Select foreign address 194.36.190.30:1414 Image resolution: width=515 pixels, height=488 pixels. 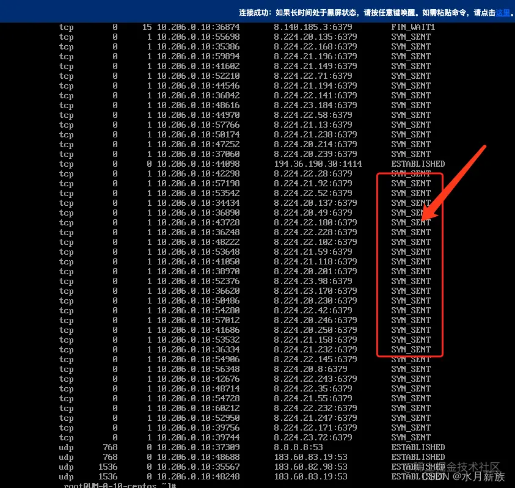point(318,164)
